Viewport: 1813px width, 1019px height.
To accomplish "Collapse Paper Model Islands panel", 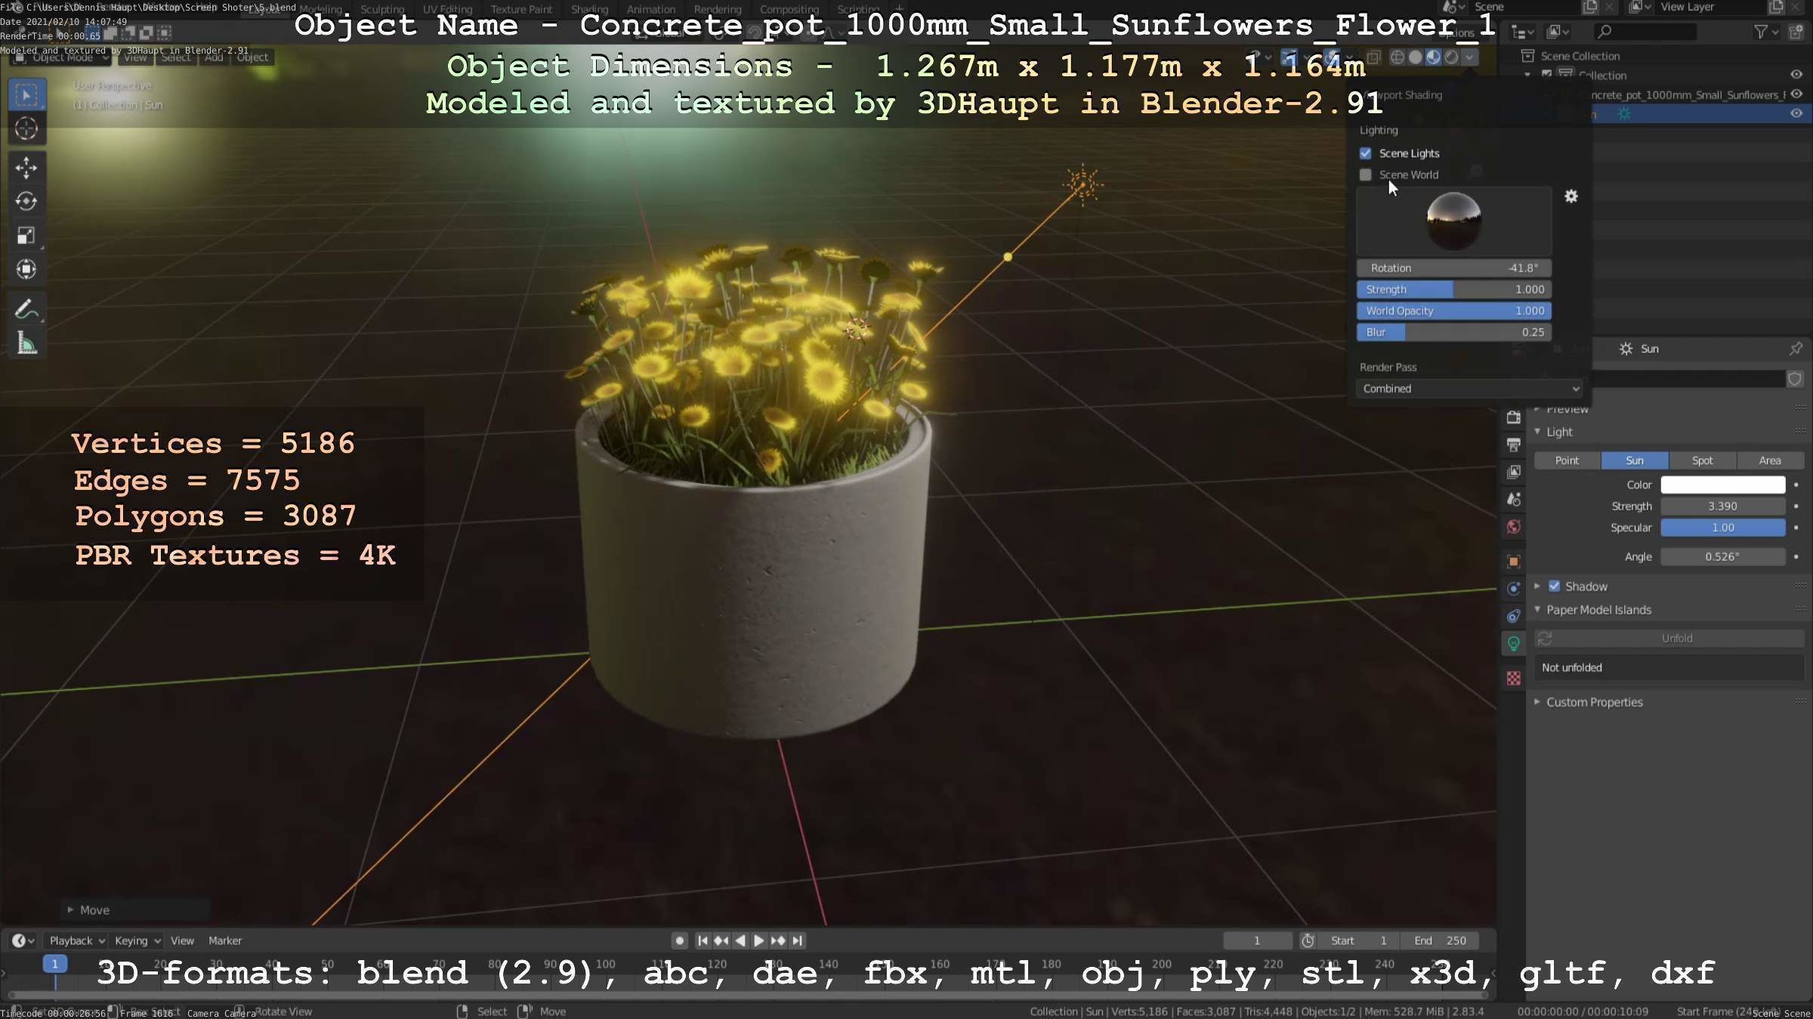I will pyautogui.click(x=1537, y=610).
